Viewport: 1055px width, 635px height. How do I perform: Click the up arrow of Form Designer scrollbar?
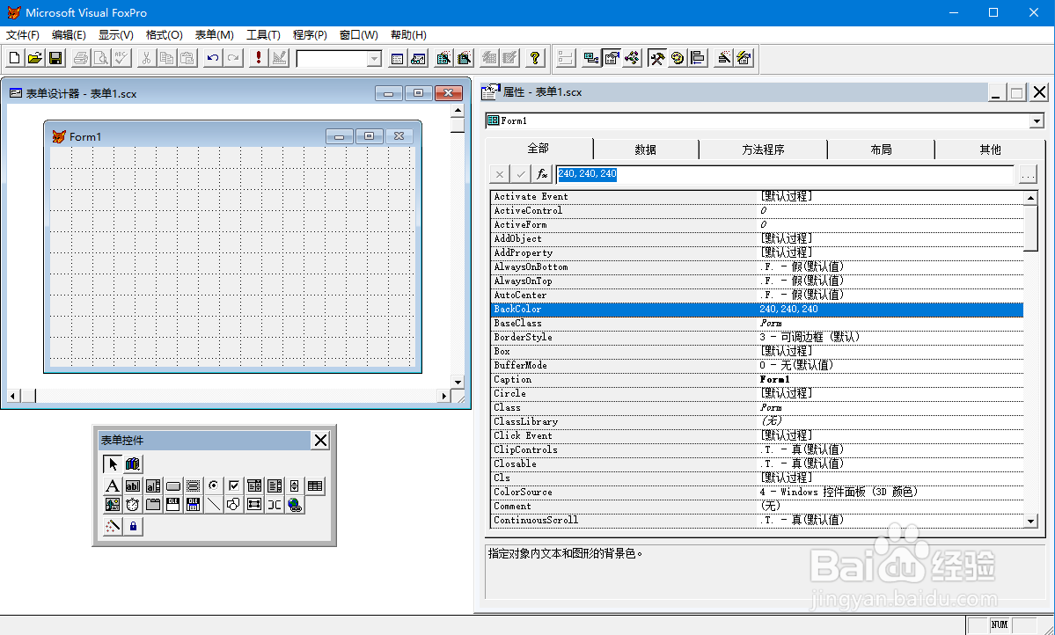tap(458, 111)
